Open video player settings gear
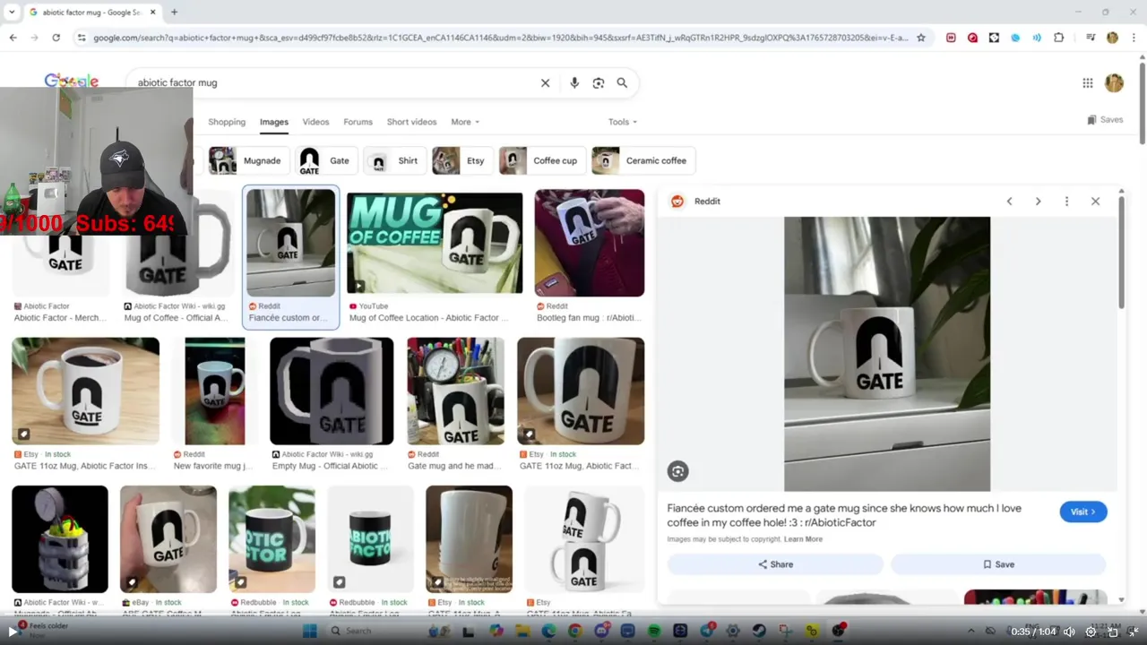 tap(1091, 632)
